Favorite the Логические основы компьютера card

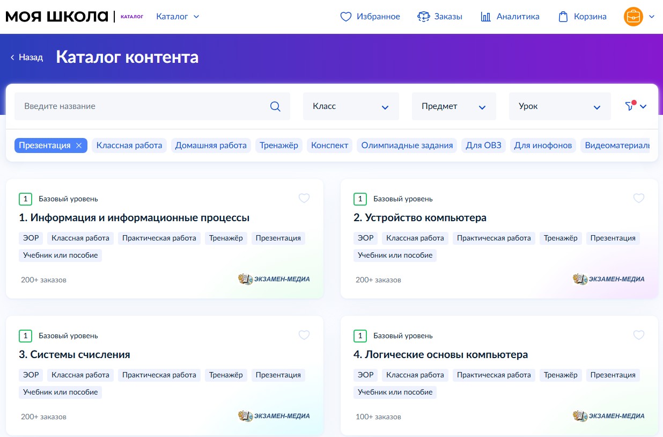[639, 336]
